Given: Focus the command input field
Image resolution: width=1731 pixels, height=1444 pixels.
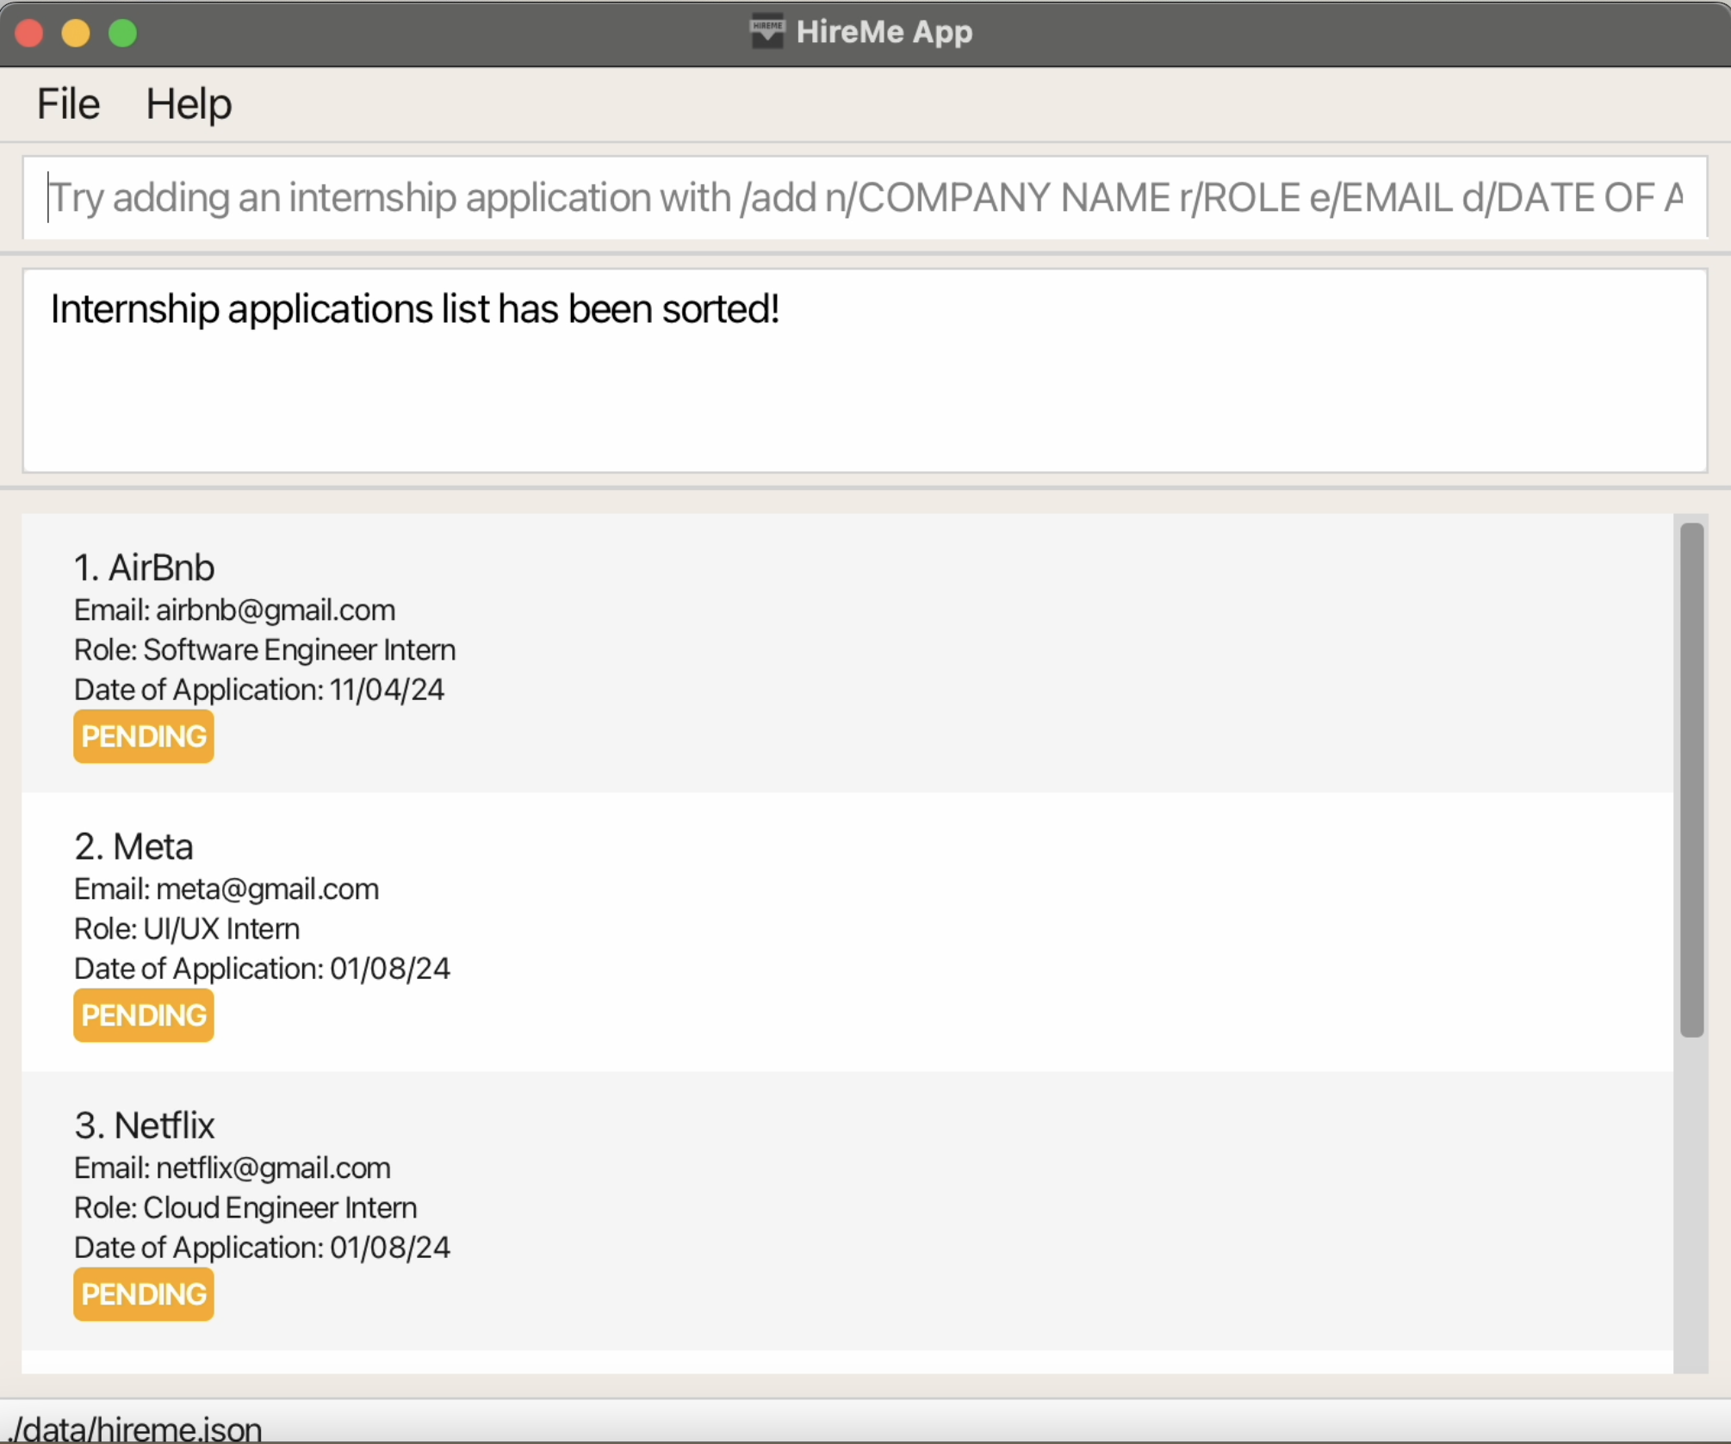Looking at the screenshot, I should pyautogui.click(x=865, y=198).
